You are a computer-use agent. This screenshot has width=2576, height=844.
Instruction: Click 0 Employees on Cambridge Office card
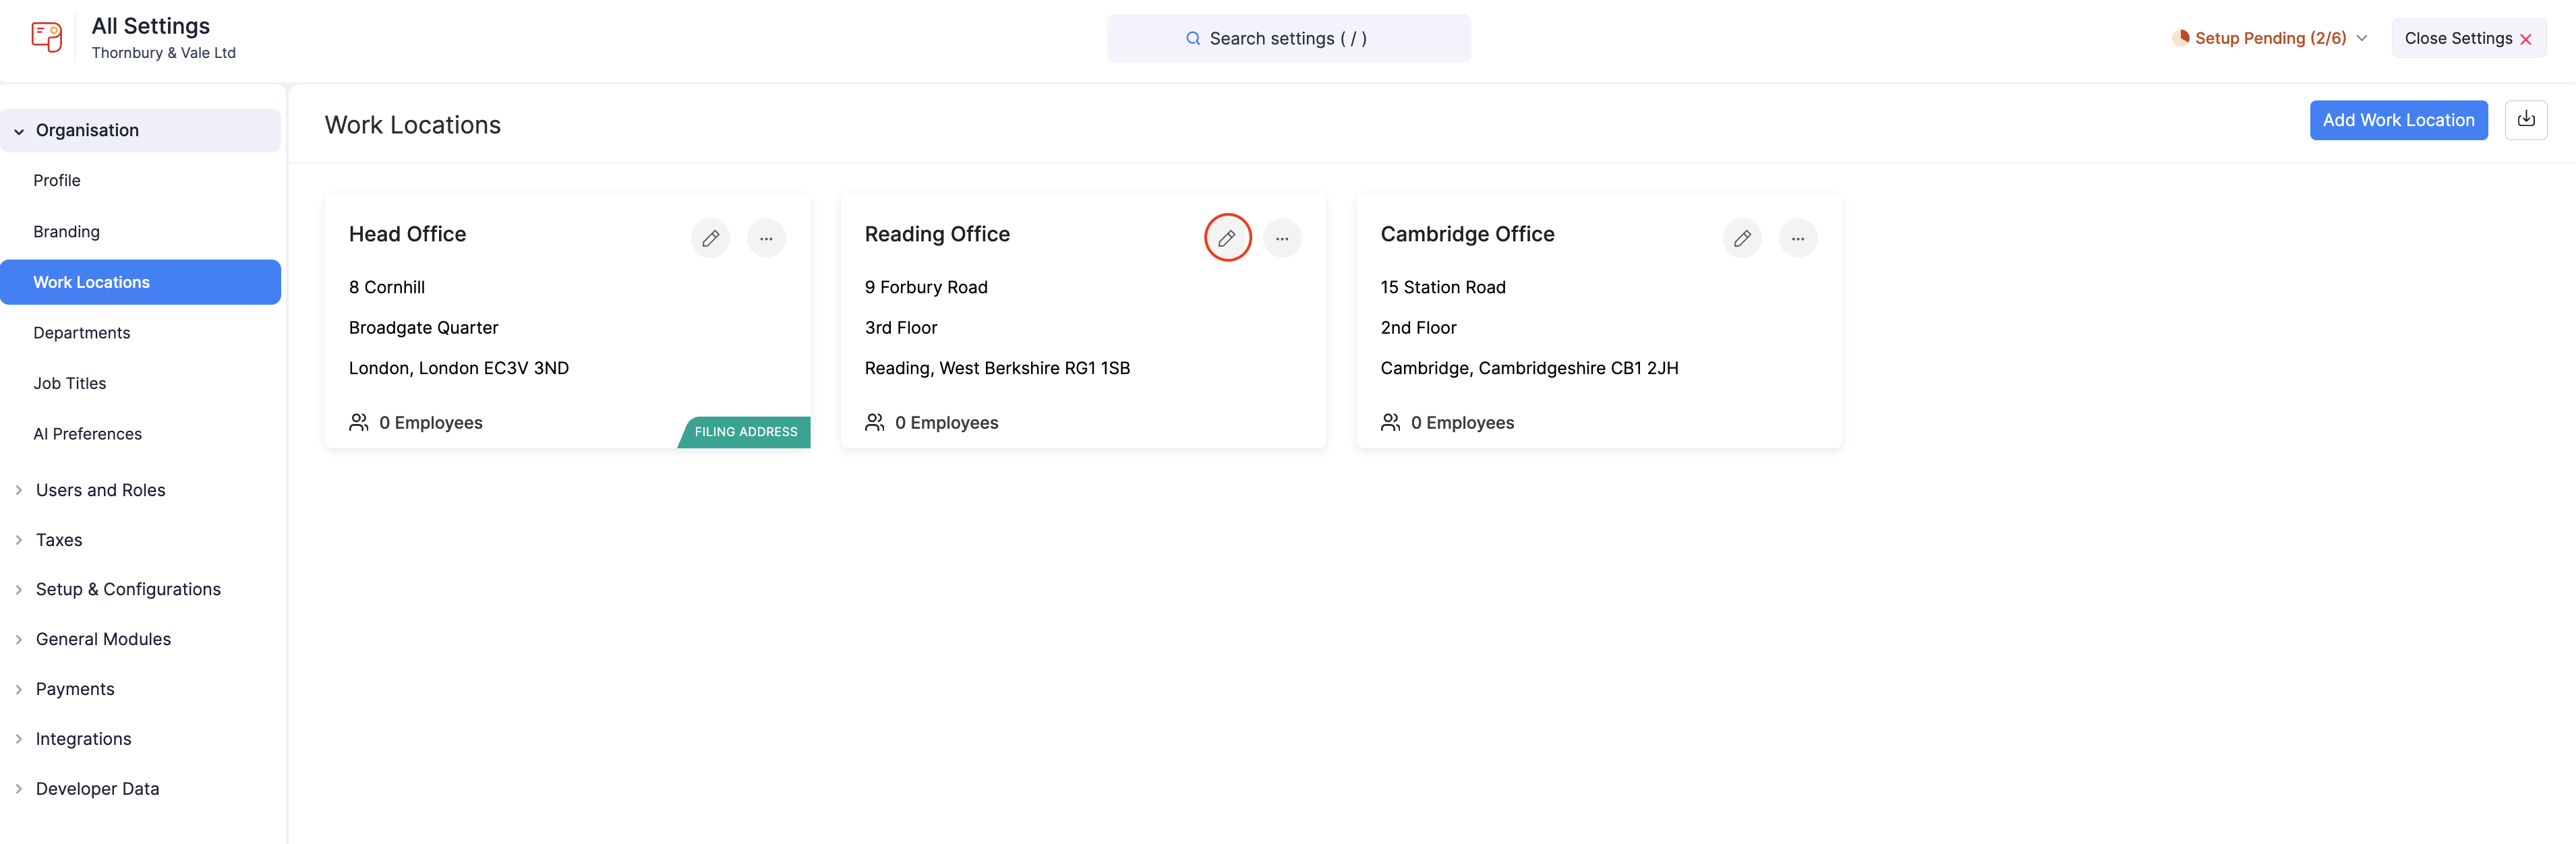pos(1462,422)
